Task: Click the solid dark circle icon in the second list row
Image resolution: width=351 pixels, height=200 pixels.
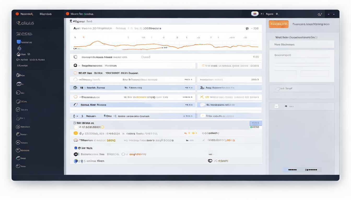Action: coord(75,66)
